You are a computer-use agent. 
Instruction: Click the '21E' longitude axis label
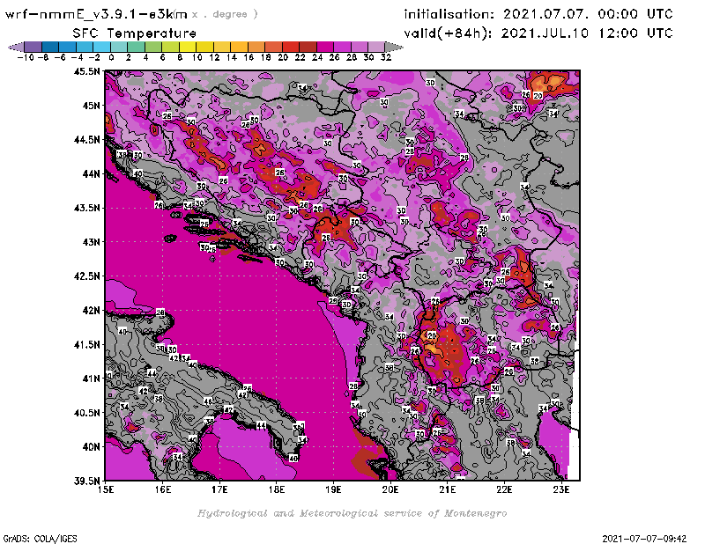(448, 489)
